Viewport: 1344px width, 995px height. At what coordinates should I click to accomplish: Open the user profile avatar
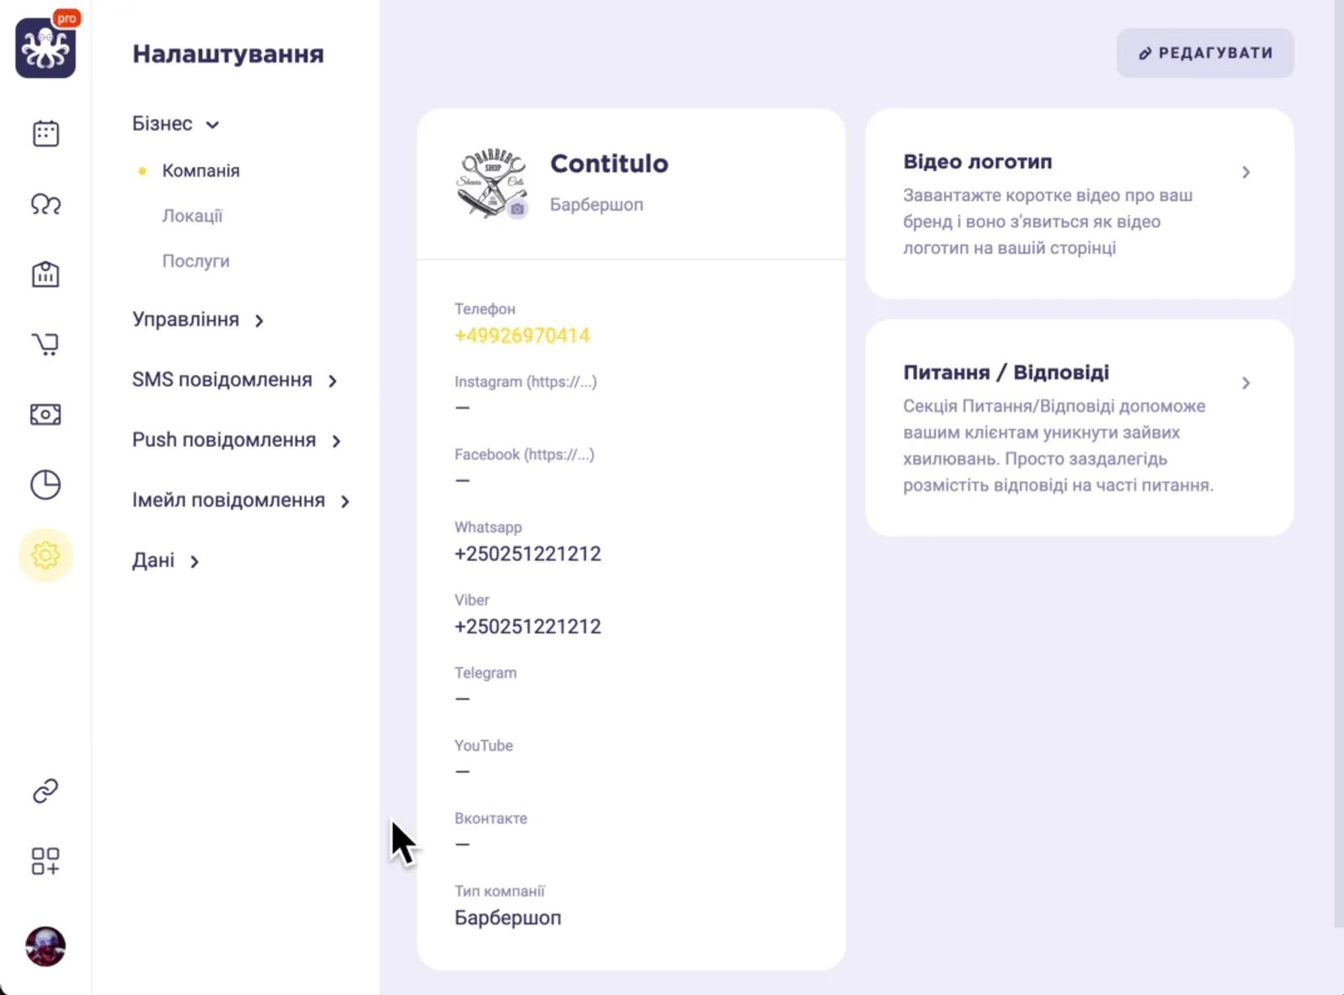tap(45, 946)
